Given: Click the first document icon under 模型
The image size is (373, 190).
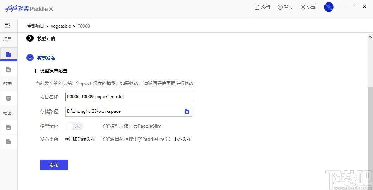Looking at the screenshot, I should (8, 127).
